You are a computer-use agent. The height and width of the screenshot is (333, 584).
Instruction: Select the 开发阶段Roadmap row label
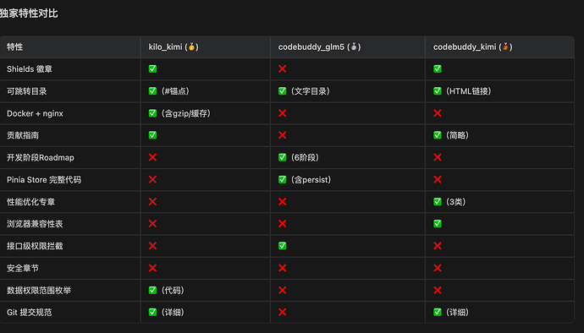(41, 157)
